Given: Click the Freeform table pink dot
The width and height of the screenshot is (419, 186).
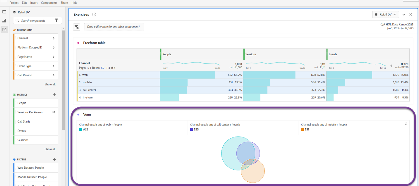Looking at the screenshot, I should click(78, 43).
